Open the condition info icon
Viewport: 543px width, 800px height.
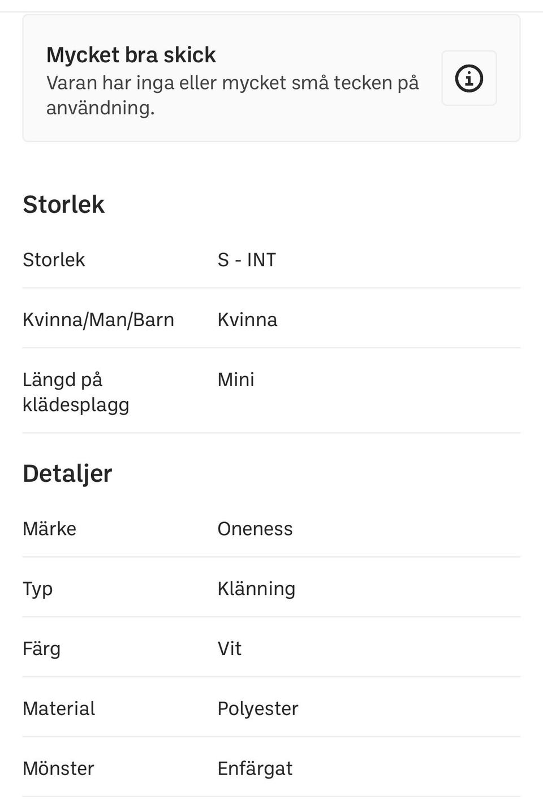pos(469,78)
